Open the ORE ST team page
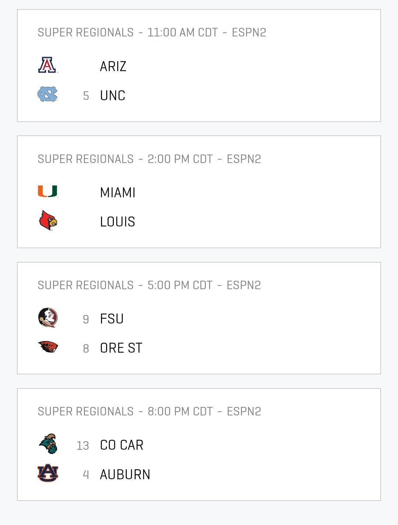The width and height of the screenshot is (398, 525). pyautogui.click(x=121, y=348)
